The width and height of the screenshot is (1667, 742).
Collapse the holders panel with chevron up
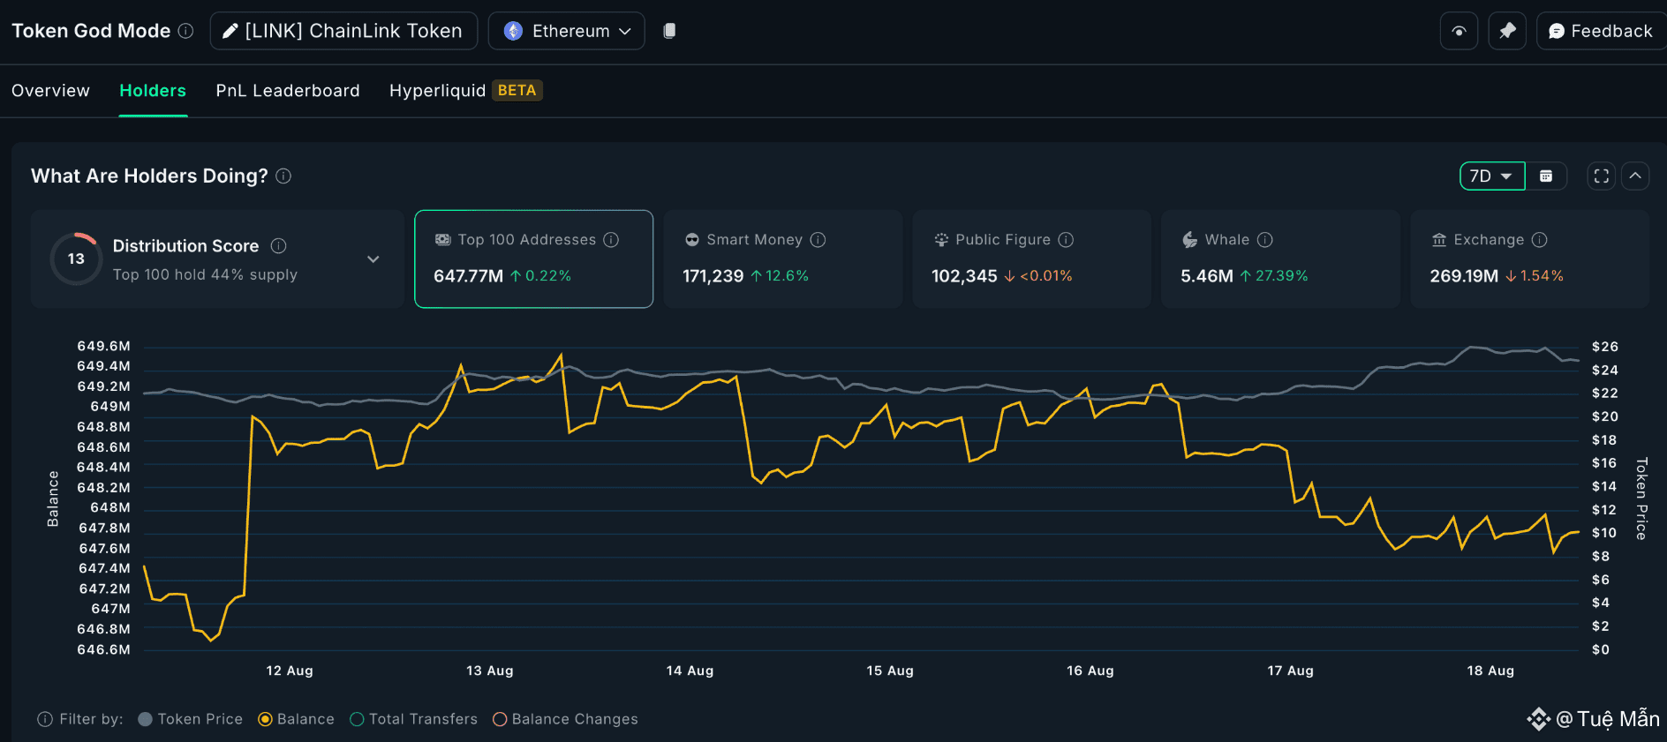[x=1635, y=176]
